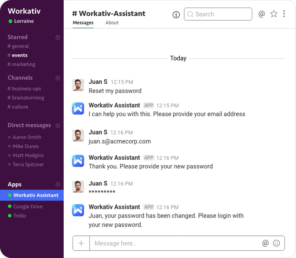
Task: Open Google Drive app in sidebar
Action: pyautogui.click(x=25, y=207)
